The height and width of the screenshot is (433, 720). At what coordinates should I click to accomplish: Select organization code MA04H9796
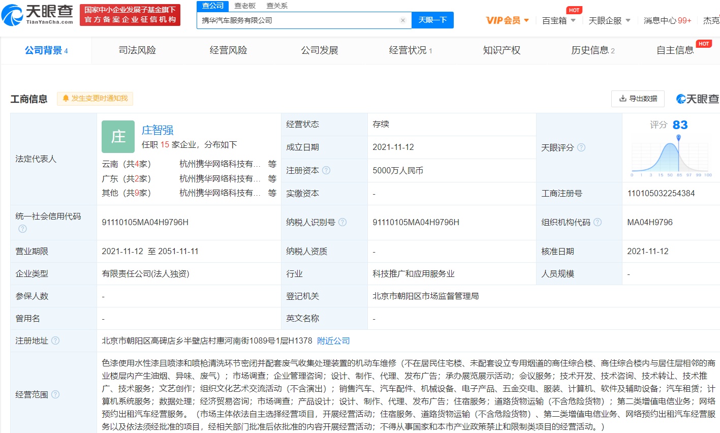pos(650,222)
